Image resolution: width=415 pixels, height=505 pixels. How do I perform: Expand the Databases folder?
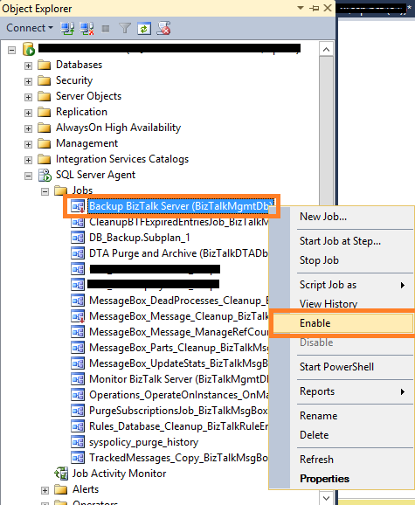pos(28,66)
